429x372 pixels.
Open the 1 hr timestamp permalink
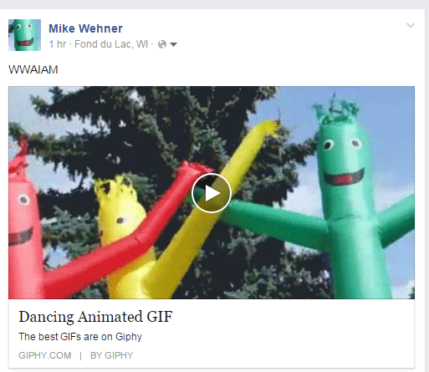click(x=57, y=44)
